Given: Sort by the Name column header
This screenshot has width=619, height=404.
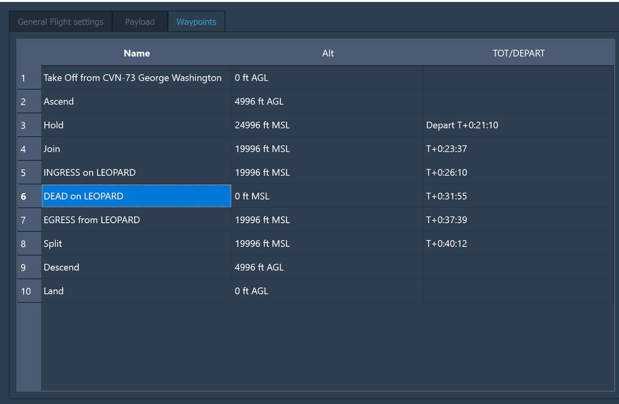Looking at the screenshot, I should pos(136,53).
